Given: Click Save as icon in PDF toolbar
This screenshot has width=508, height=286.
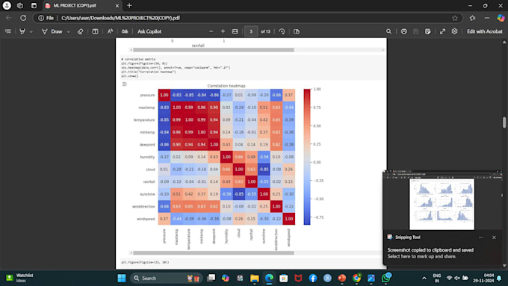Looking at the screenshot, I should click(x=427, y=31).
